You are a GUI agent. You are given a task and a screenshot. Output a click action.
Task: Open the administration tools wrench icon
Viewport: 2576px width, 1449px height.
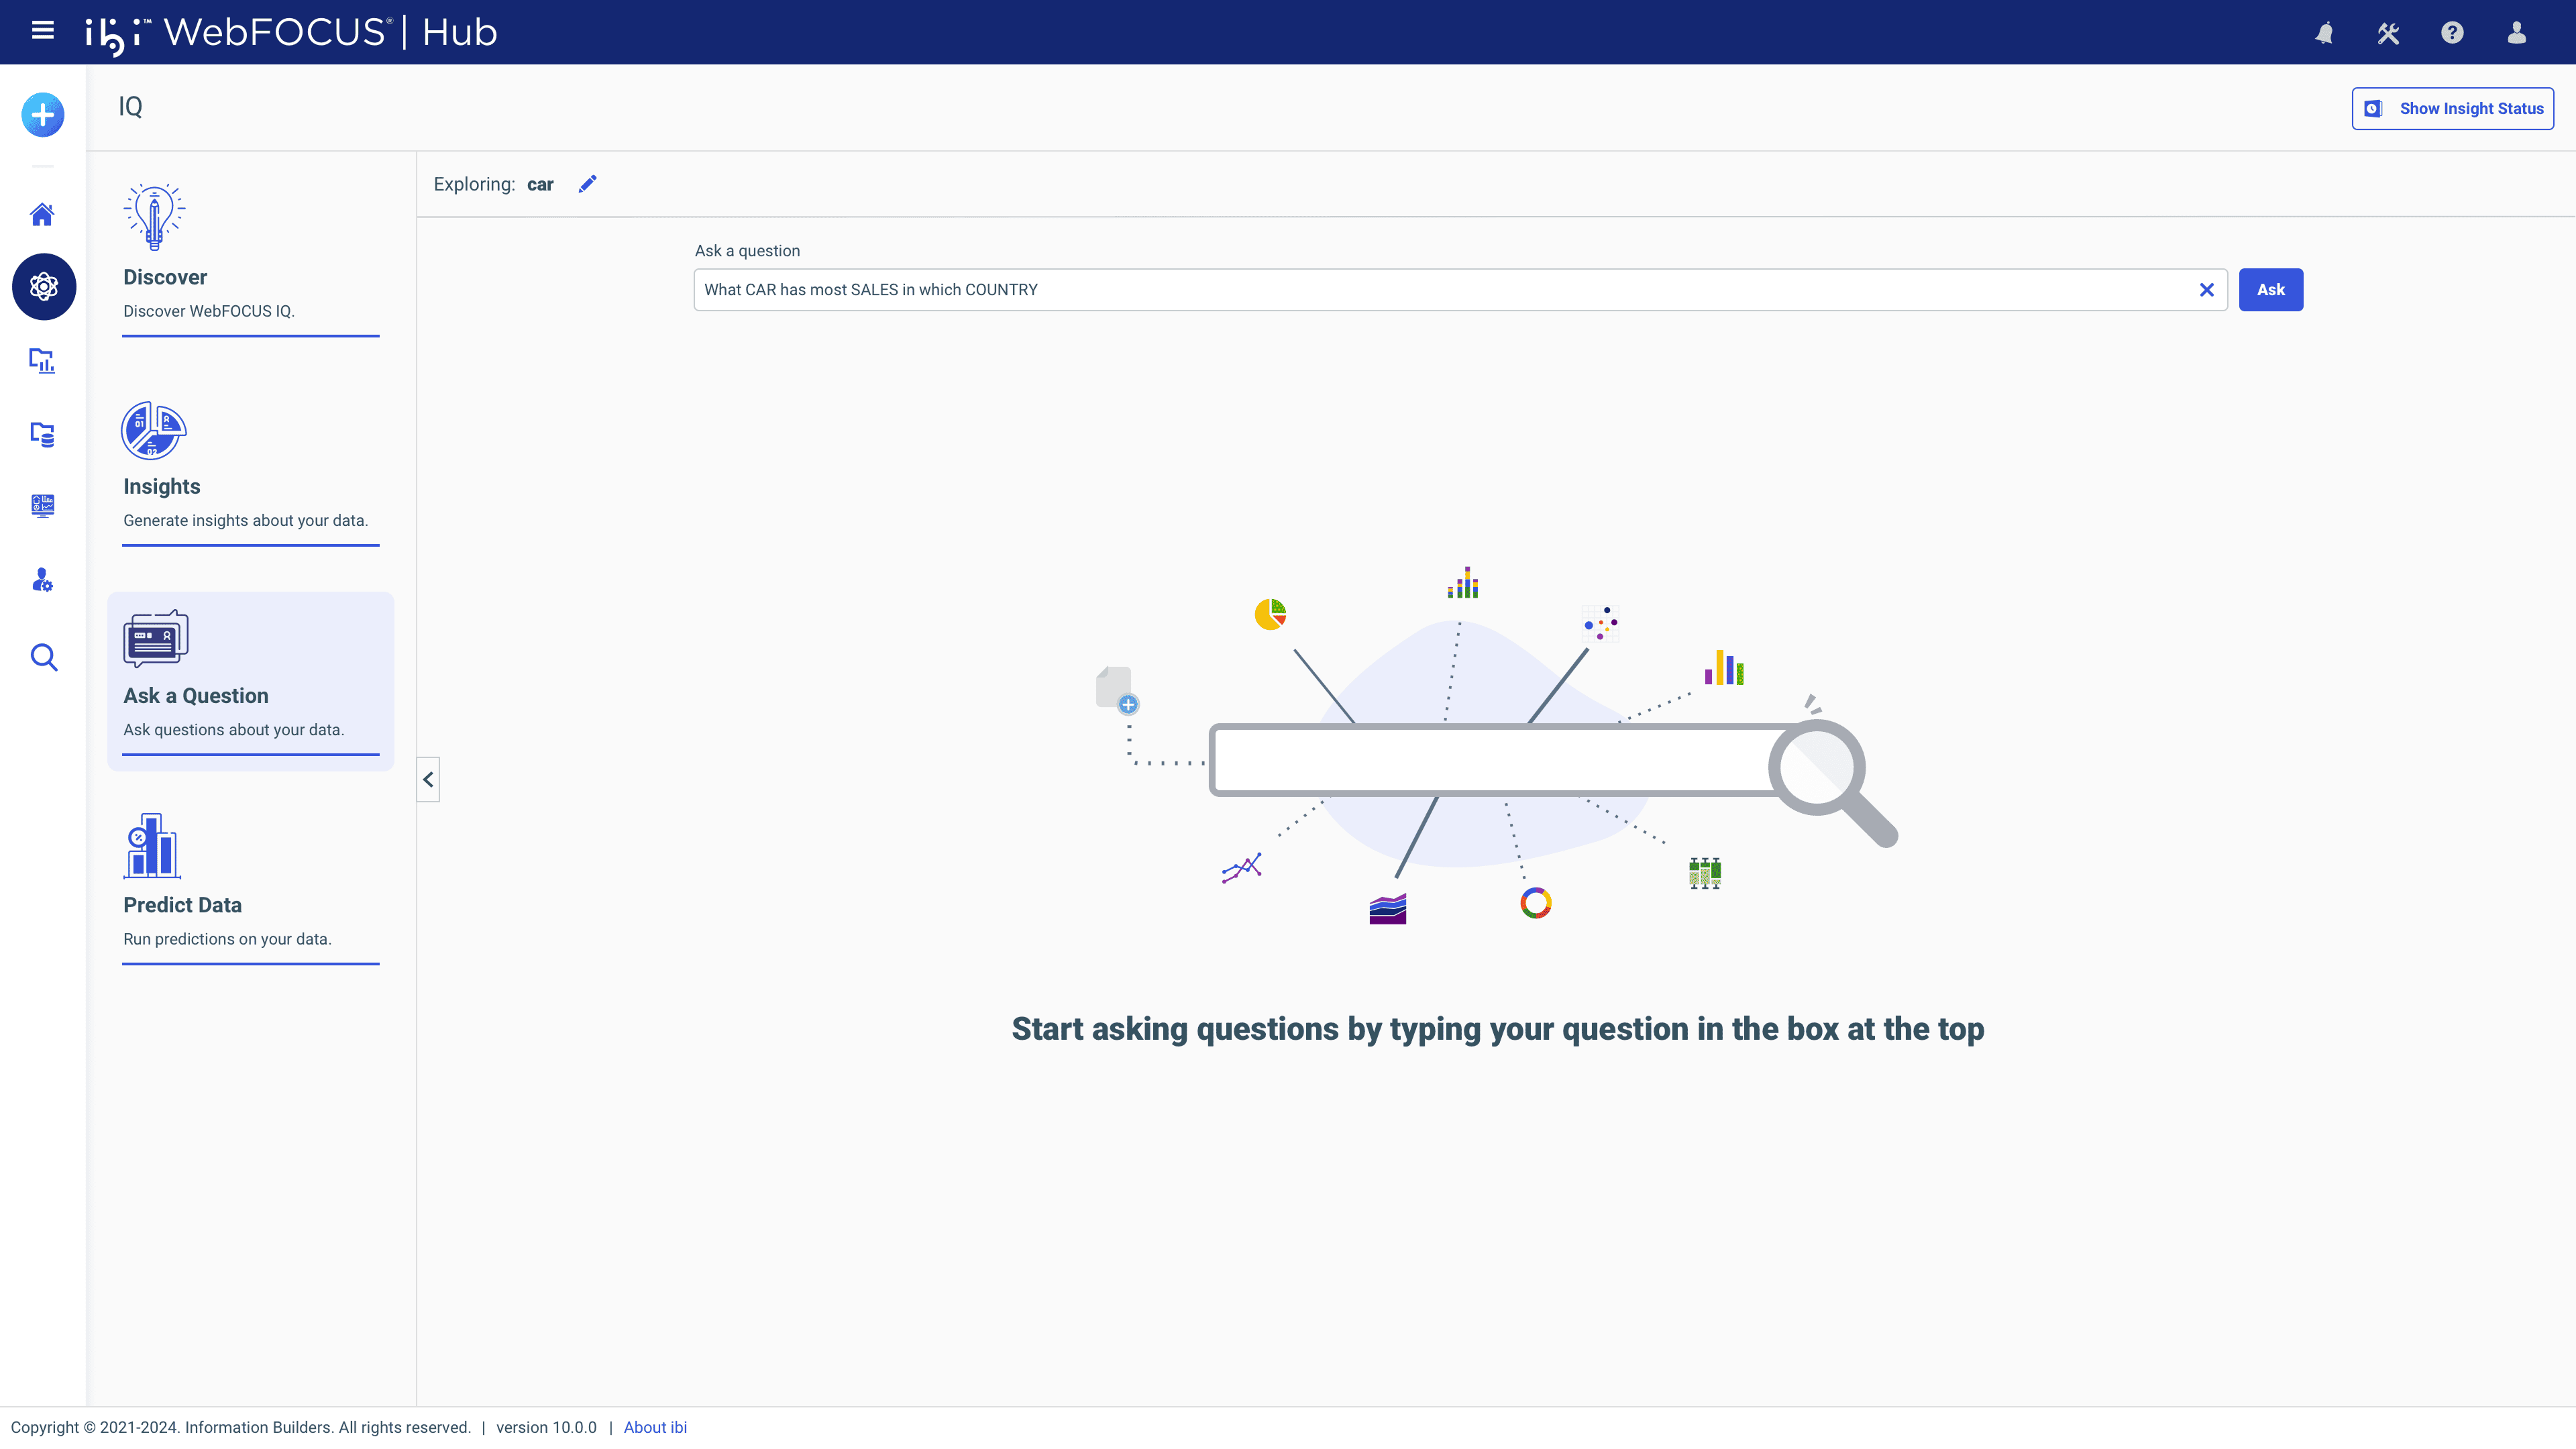click(x=2388, y=33)
